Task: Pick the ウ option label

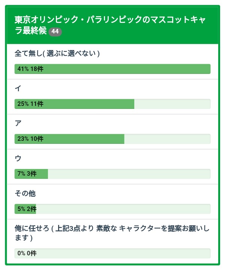Action: (x=18, y=158)
